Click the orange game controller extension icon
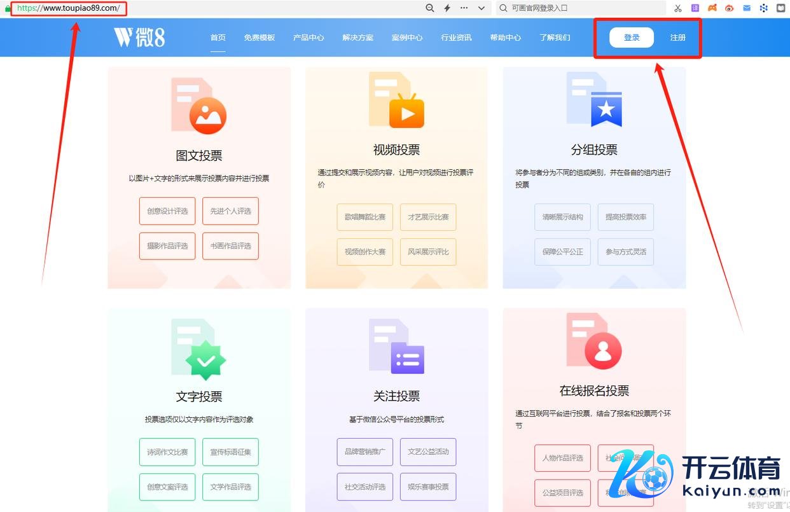 point(712,8)
